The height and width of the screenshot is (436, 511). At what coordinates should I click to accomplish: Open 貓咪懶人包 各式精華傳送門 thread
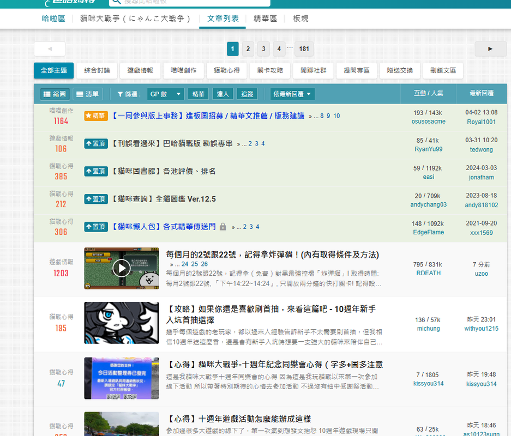(x=164, y=227)
